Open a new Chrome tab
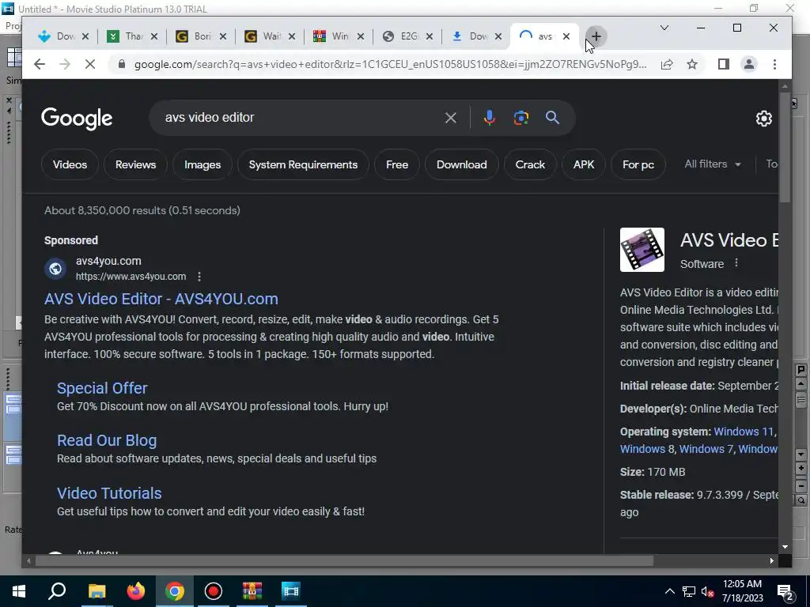 pos(596,36)
